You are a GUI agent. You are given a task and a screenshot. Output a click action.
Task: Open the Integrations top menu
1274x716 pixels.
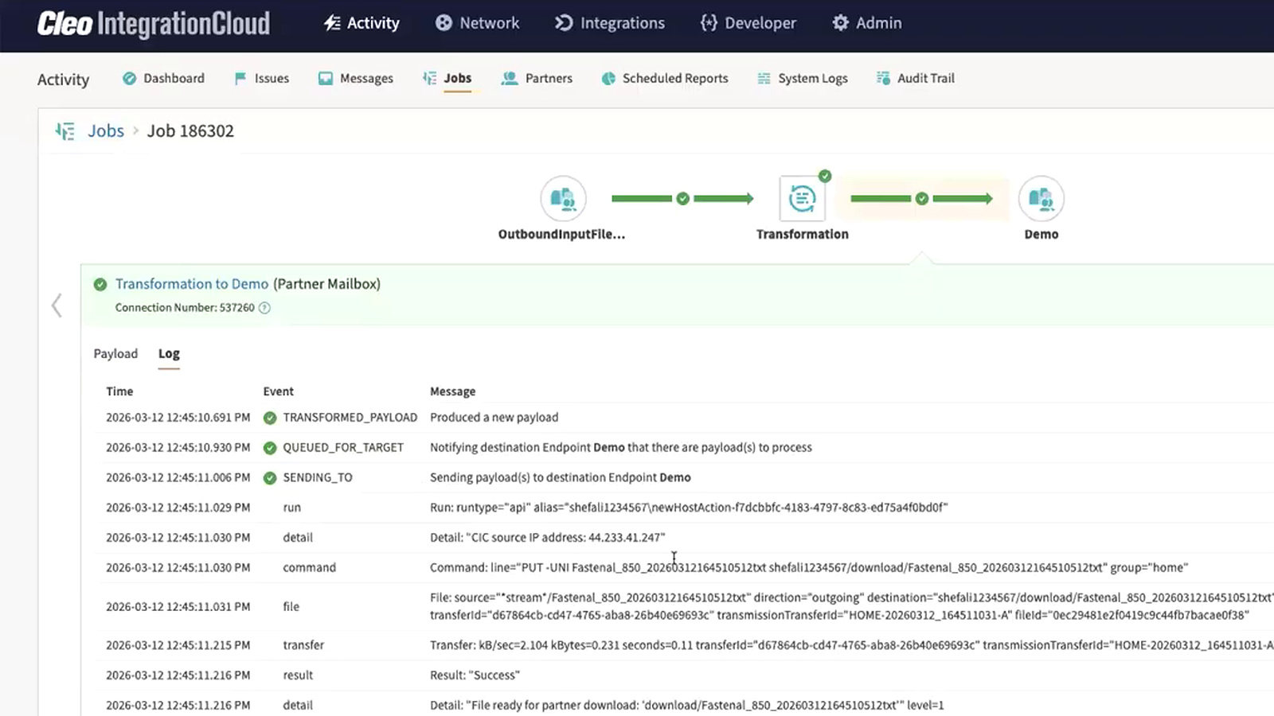pyautogui.click(x=610, y=23)
